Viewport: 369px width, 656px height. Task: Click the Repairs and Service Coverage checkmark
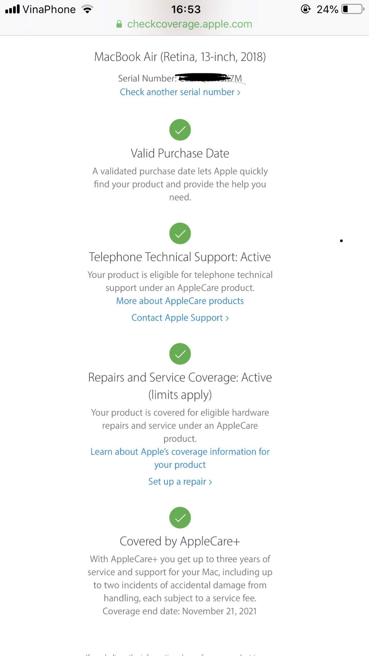180,354
